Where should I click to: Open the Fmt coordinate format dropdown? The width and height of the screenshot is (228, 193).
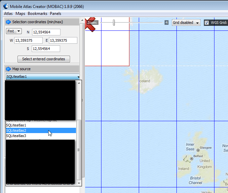pyautogui.click(x=14, y=31)
